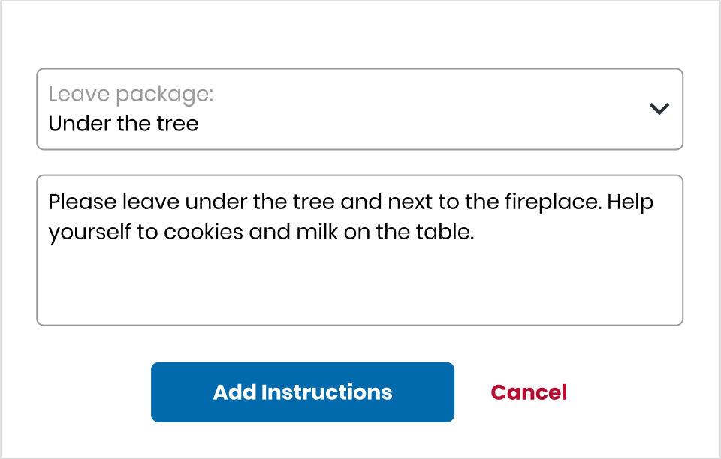Click the red Cancel link
The width and height of the screenshot is (721, 459).
click(x=529, y=392)
